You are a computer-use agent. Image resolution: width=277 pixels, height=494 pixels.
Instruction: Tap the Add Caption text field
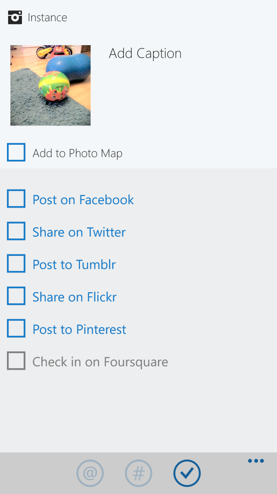(x=145, y=53)
